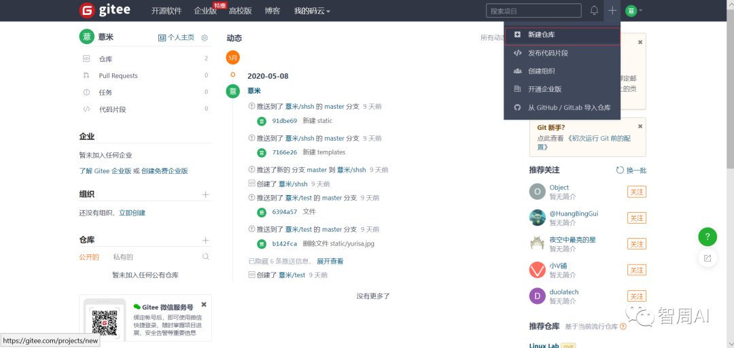Click the plus icon in the top bar
The image size is (734, 348).
(612, 10)
